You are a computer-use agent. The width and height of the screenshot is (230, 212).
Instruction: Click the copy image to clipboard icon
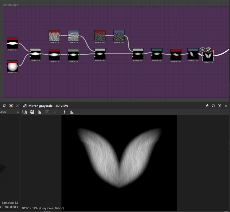[39, 112]
